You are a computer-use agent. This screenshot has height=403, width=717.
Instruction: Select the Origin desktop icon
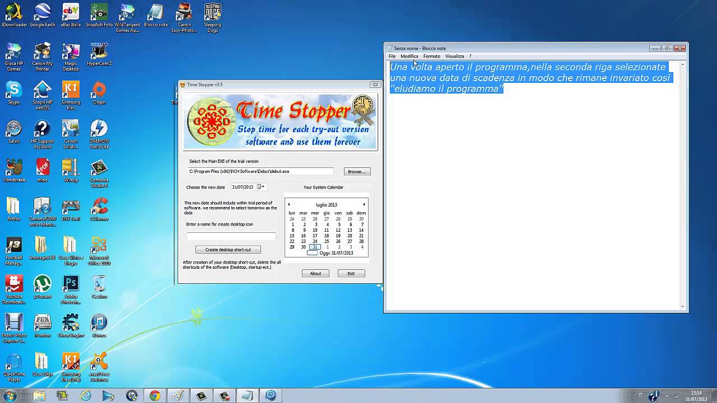click(99, 93)
